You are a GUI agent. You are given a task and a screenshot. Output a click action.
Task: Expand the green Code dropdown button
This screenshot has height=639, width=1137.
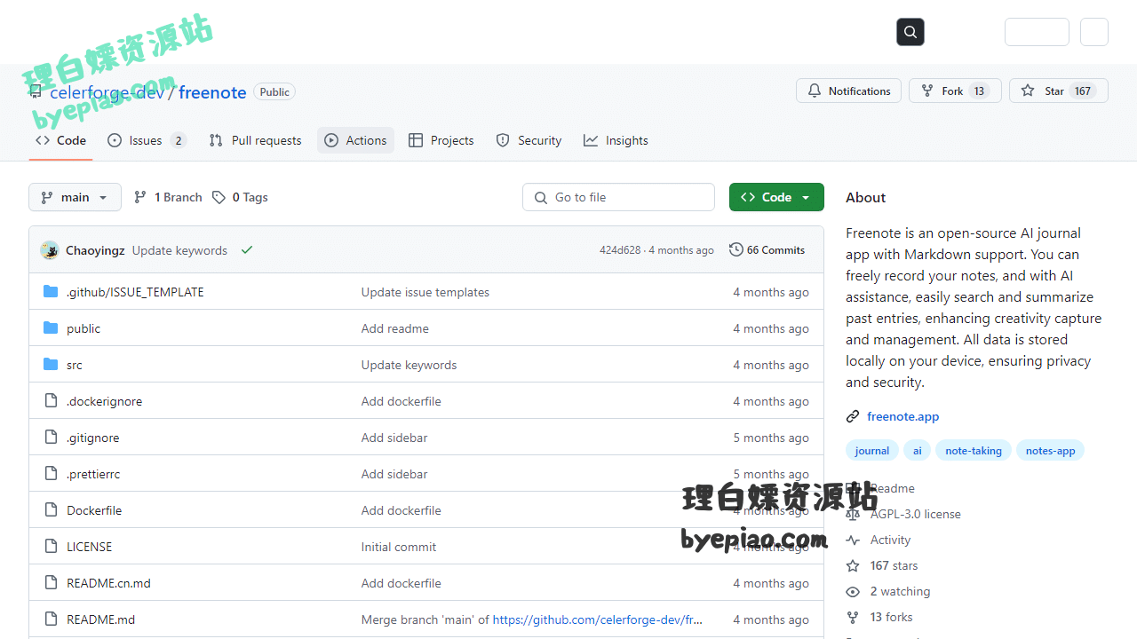click(x=776, y=197)
